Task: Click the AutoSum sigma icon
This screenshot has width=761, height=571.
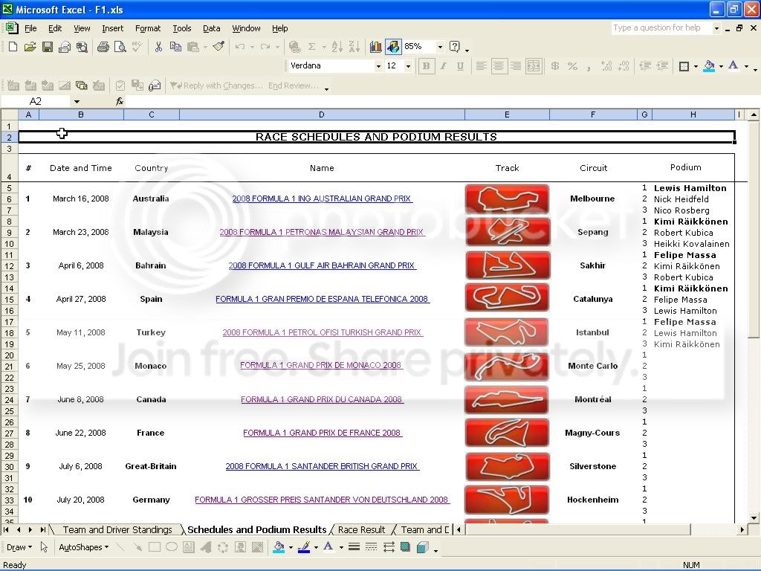Action: click(311, 47)
